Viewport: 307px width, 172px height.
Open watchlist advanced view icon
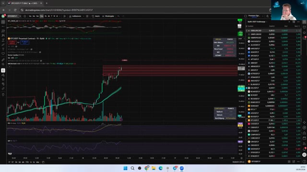294,22
